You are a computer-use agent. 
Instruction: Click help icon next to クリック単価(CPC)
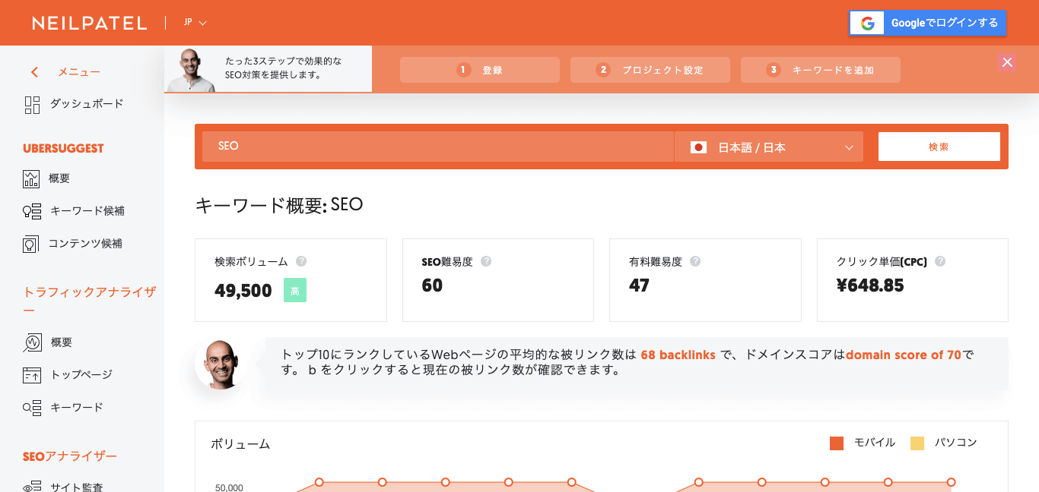click(x=940, y=261)
